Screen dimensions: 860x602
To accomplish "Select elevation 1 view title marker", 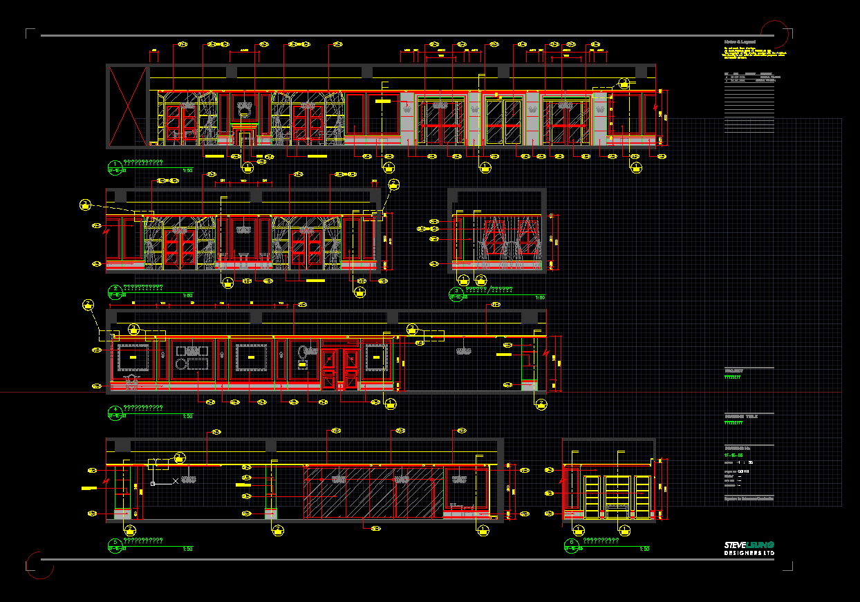I will coord(115,166).
